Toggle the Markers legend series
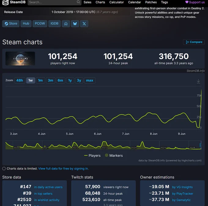Image resolution: width=208 pixels, height=206 pixels. click(114, 155)
